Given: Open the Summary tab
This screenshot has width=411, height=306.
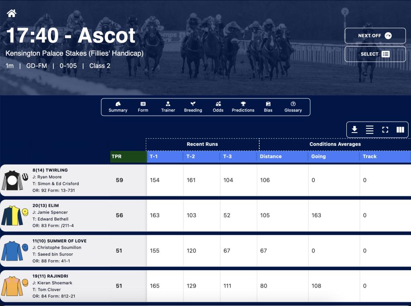Looking at the screenshot, I should pyautogui.click(x=118, y=107).
